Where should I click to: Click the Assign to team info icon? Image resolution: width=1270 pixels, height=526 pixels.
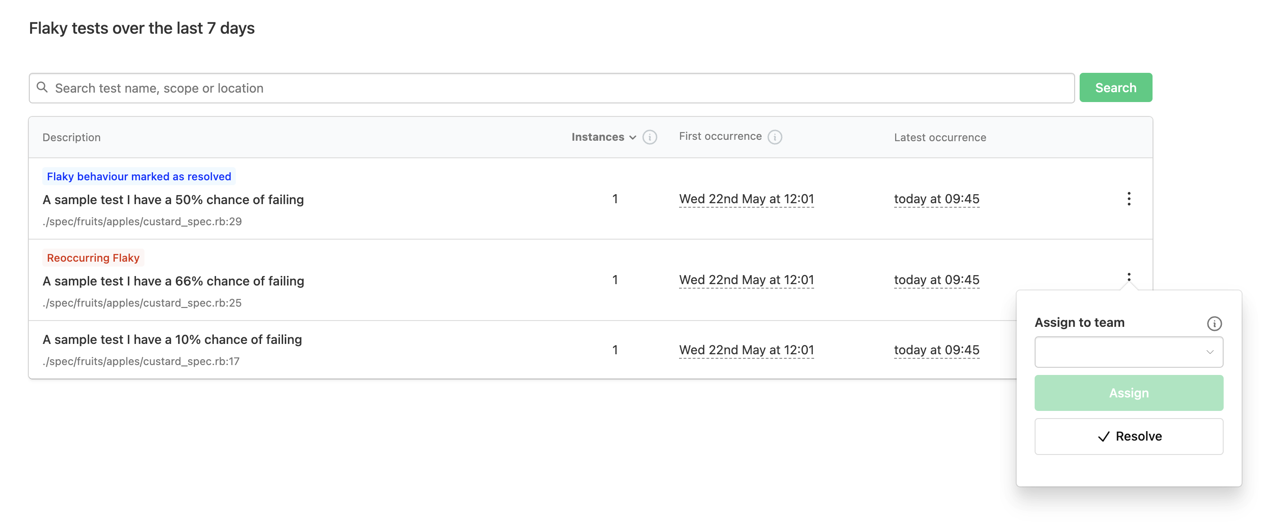pos(1214,324)
